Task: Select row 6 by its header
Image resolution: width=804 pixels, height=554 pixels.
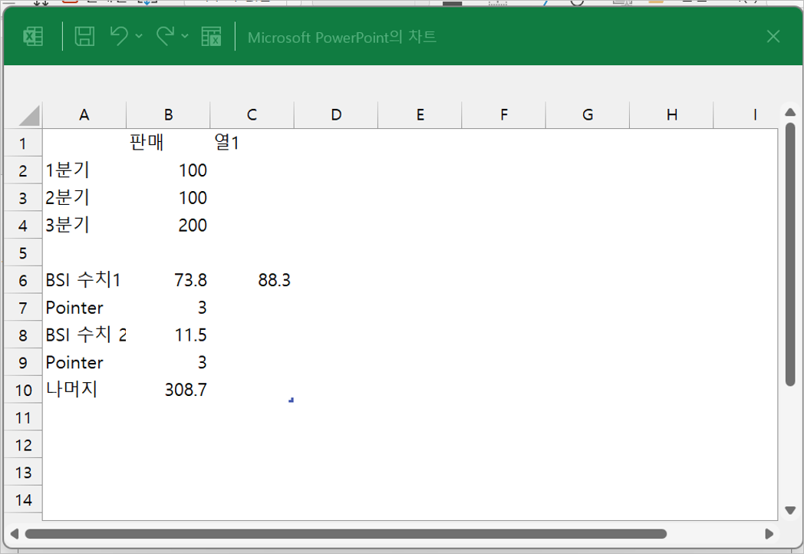Action: pyautogui.click(x=22, y=280)
